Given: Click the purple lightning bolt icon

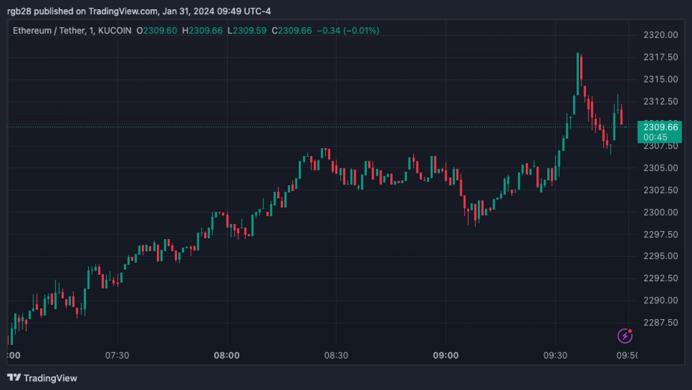Looking at the screenshot, I should point(625,336).
